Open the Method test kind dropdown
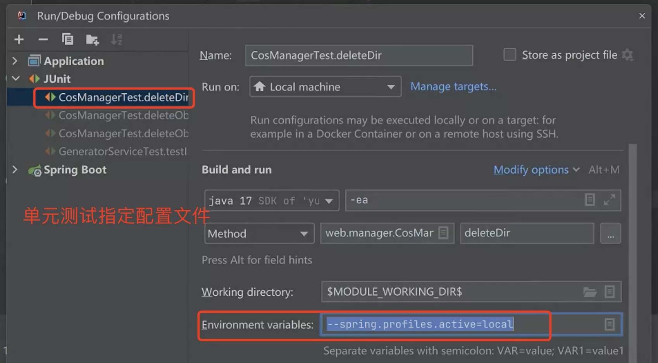The height and width of the screenshot is (363, 658). [x=259, y=233]
